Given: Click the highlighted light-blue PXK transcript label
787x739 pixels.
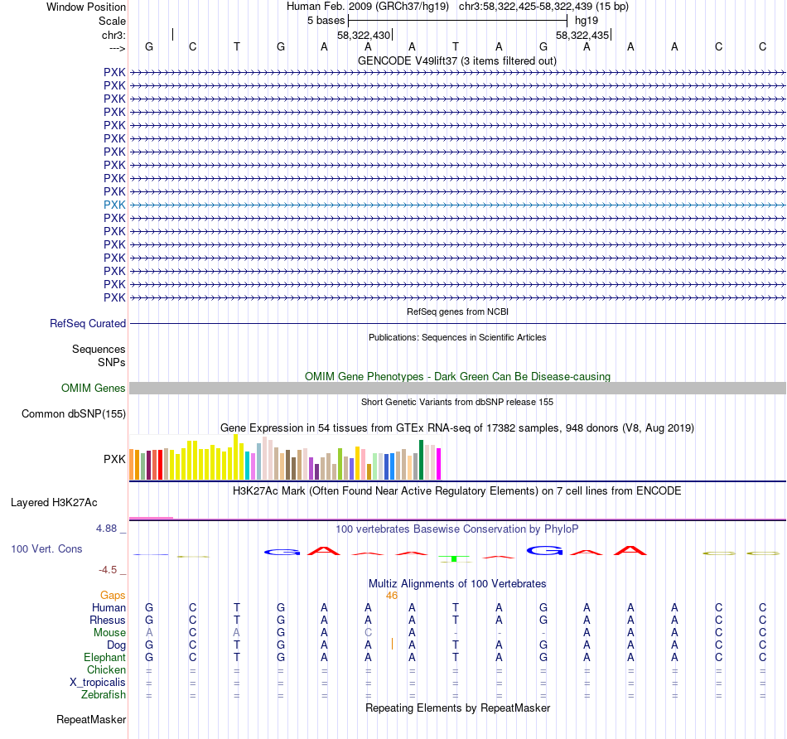Looking at the screenshot, I should [x=114, y=205].
